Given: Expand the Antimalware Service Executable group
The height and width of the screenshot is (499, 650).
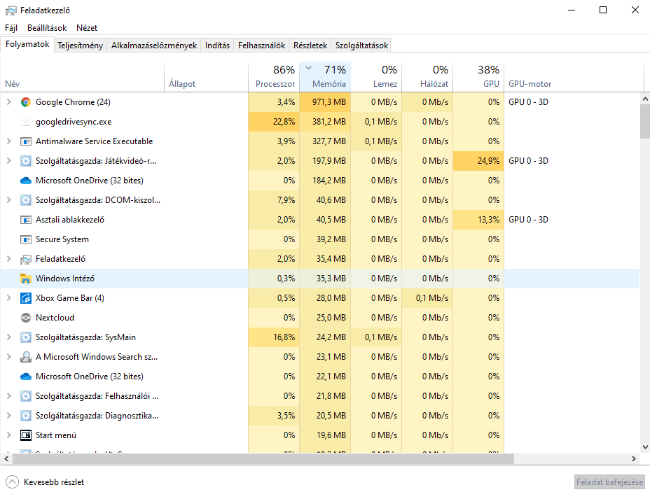Looking at the screenshot, I should click(8, 141).
